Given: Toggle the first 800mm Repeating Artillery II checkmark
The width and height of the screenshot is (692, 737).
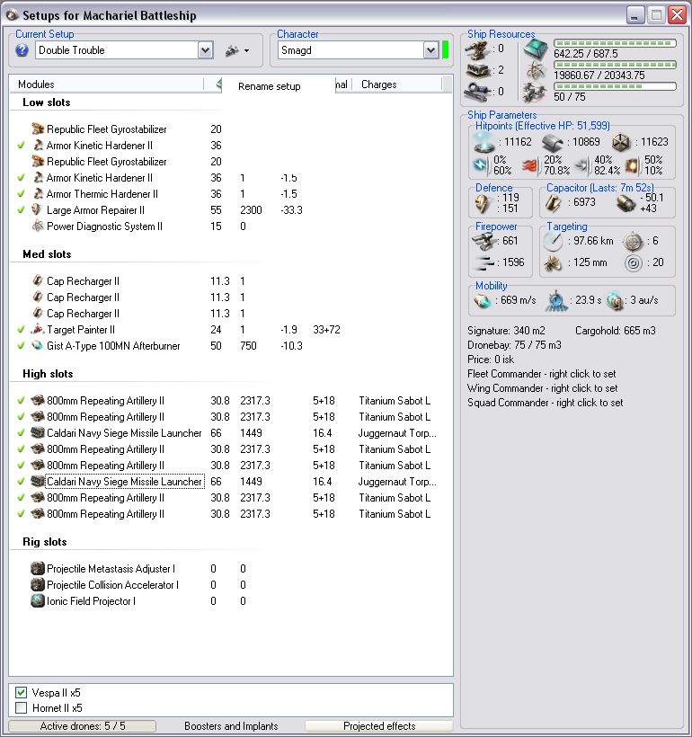Looking at the screenshot, I should (x=21, y=401).
